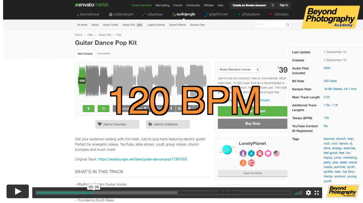The height and width of the screenshot is (203, 363).
Task: Click View Portfolio button
Action: (253, 173)
